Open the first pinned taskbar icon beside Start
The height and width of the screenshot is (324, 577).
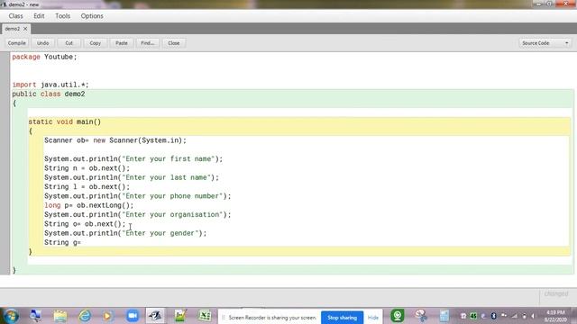[x=36, y=316]
